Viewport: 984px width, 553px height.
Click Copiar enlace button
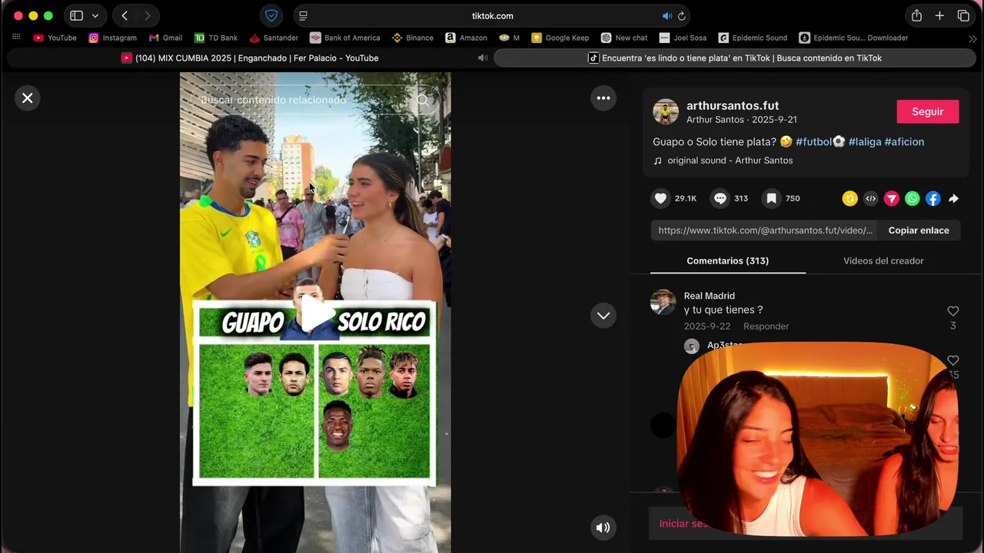919,230
